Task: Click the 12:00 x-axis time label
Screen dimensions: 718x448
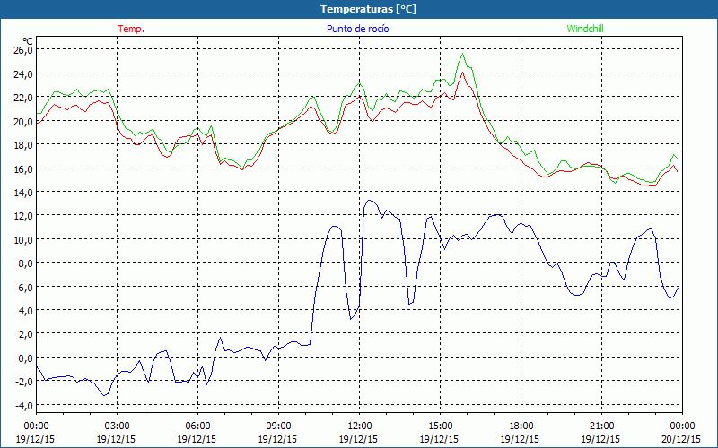Action: tap(359, 426)
